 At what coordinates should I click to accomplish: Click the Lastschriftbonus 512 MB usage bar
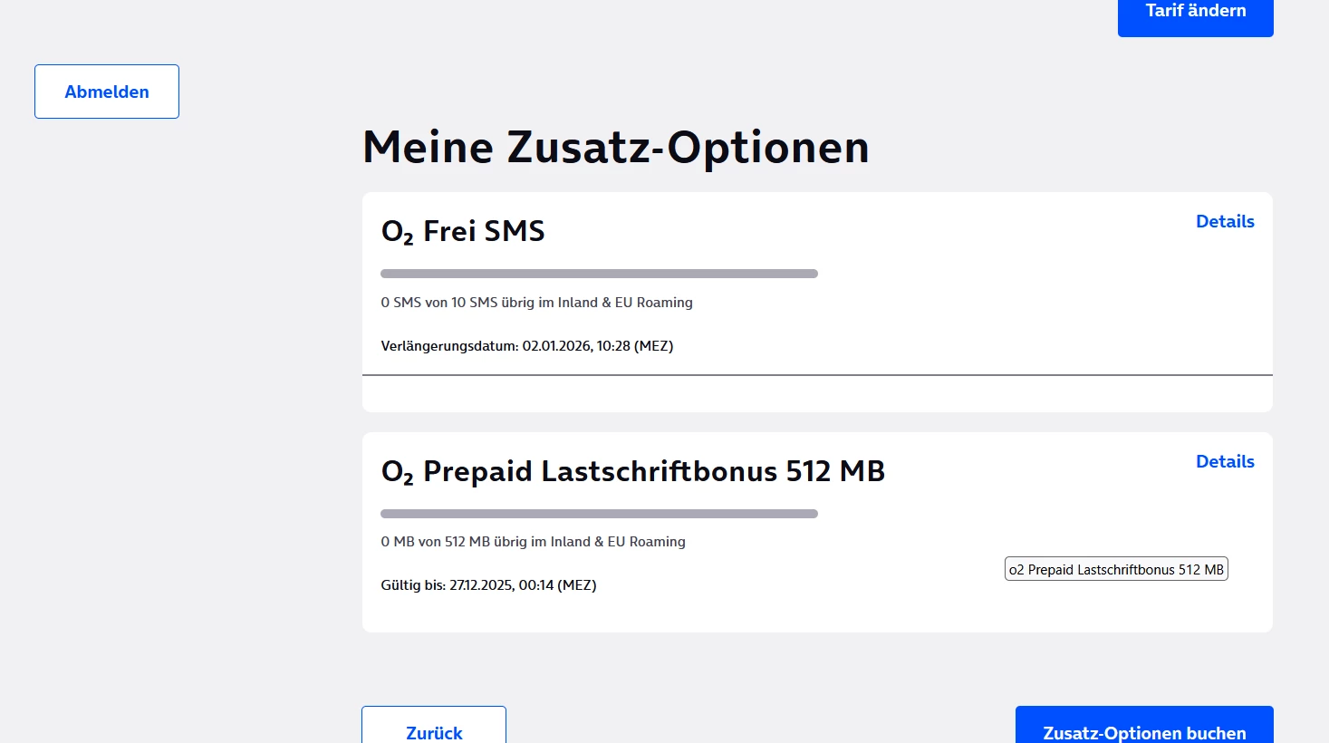(599, 514)
